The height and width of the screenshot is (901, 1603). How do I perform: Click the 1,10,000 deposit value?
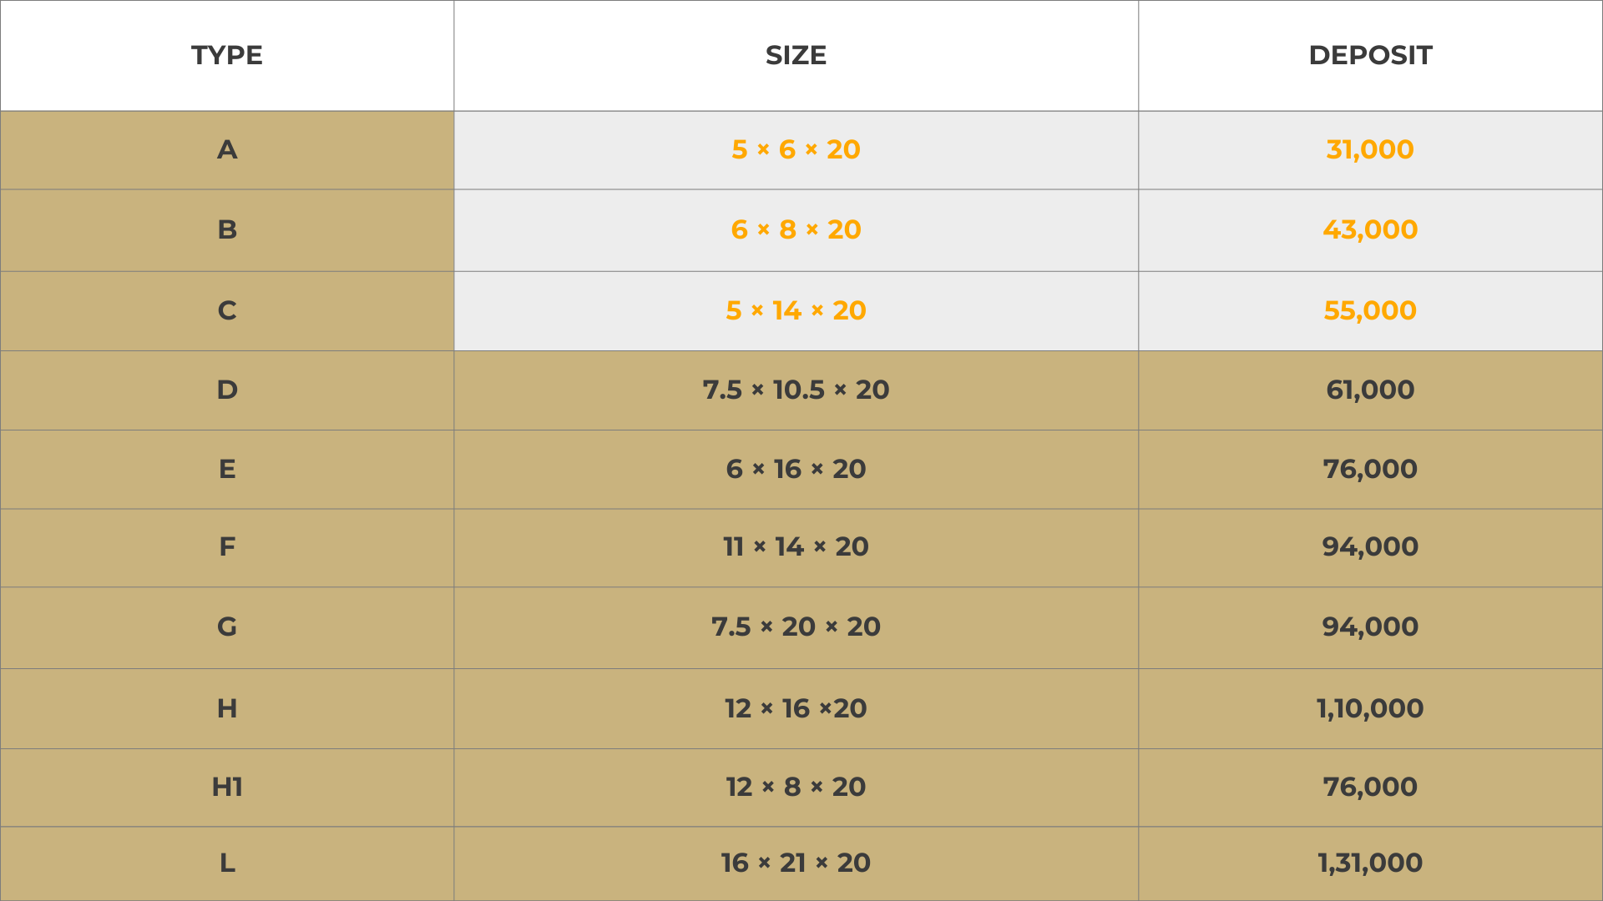pos(1370,708)
